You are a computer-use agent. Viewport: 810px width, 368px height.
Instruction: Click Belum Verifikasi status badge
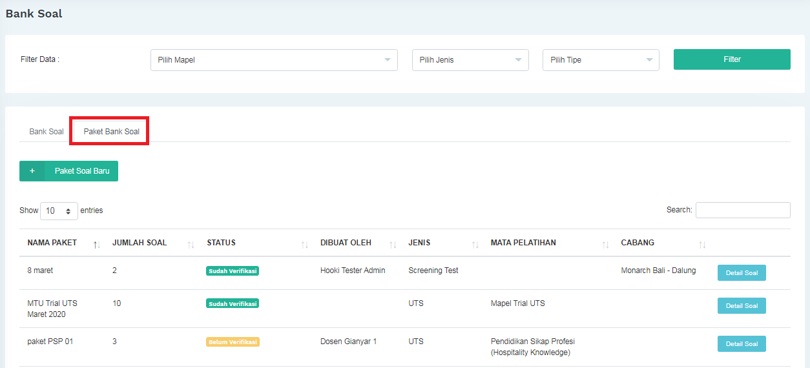[233, 342]
